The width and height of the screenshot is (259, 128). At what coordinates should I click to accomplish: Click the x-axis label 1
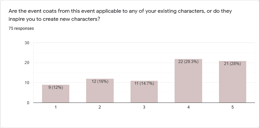55,107
